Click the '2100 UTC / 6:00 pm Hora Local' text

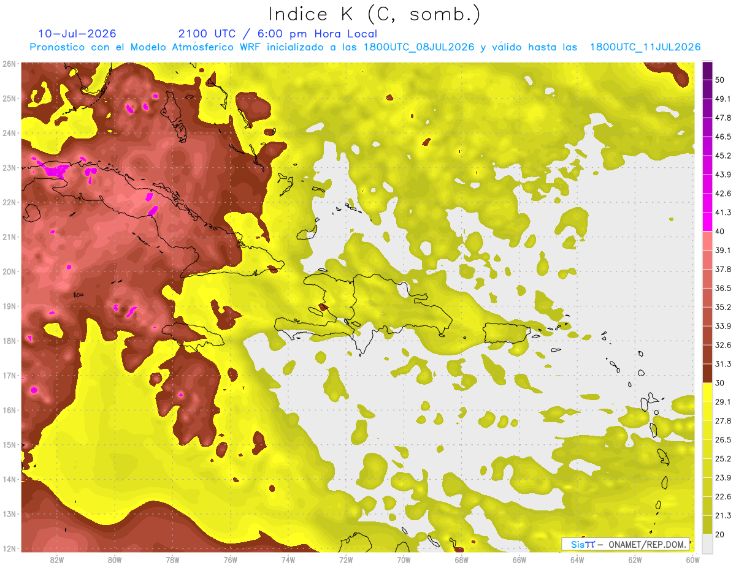(x=278, y=34)
